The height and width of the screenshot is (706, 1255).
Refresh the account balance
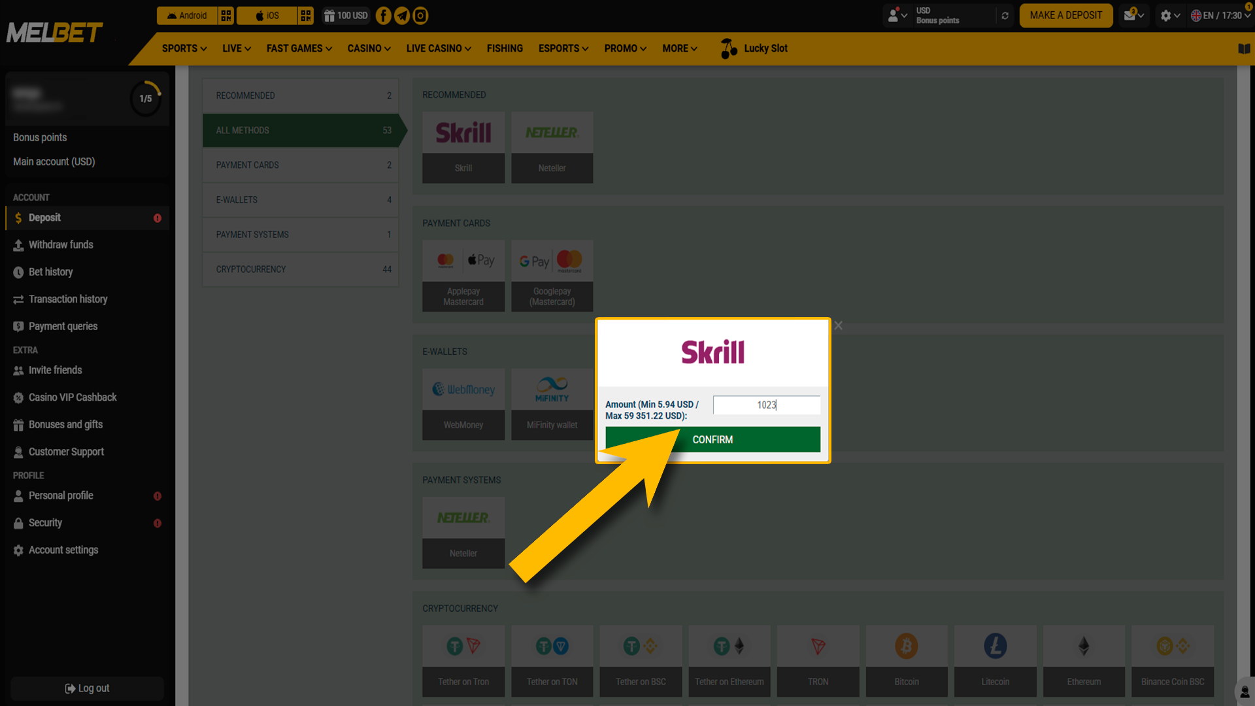[x=1005, y=15]
